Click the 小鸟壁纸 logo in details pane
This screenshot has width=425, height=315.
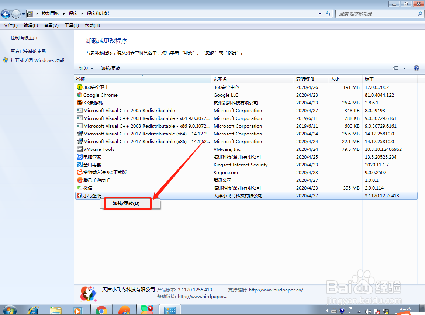88,294
